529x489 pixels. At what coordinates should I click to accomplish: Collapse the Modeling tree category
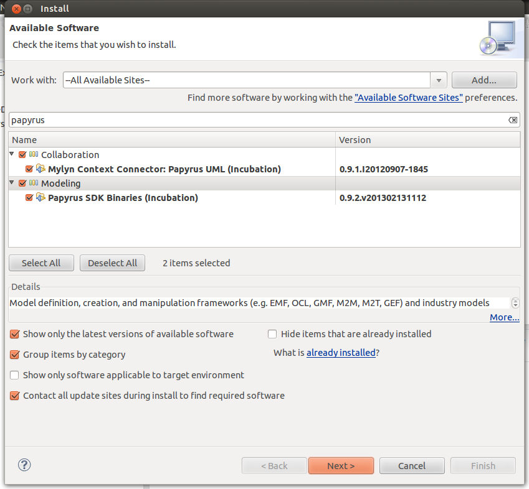pos(12,184)
